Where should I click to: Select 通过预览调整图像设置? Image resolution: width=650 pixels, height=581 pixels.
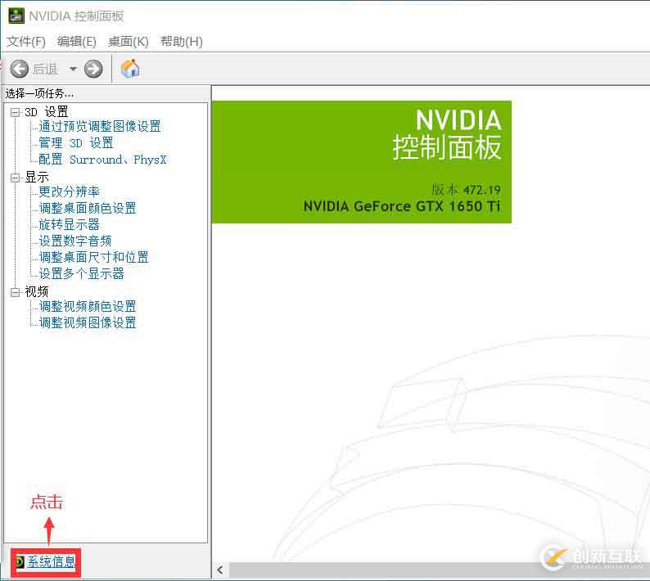point(100,126)
